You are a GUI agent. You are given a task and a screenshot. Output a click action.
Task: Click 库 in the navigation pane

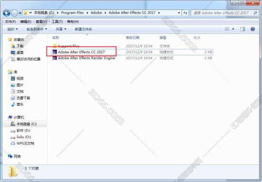(16, 72)
